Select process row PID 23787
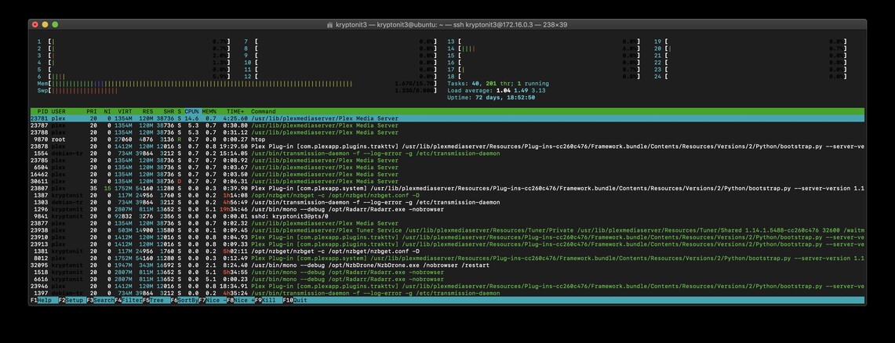 [x=447, y=125]
